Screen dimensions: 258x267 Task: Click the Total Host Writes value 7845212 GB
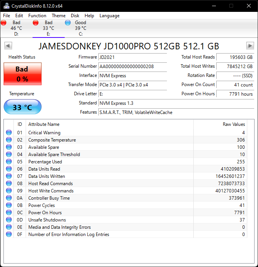click(235, 66)
